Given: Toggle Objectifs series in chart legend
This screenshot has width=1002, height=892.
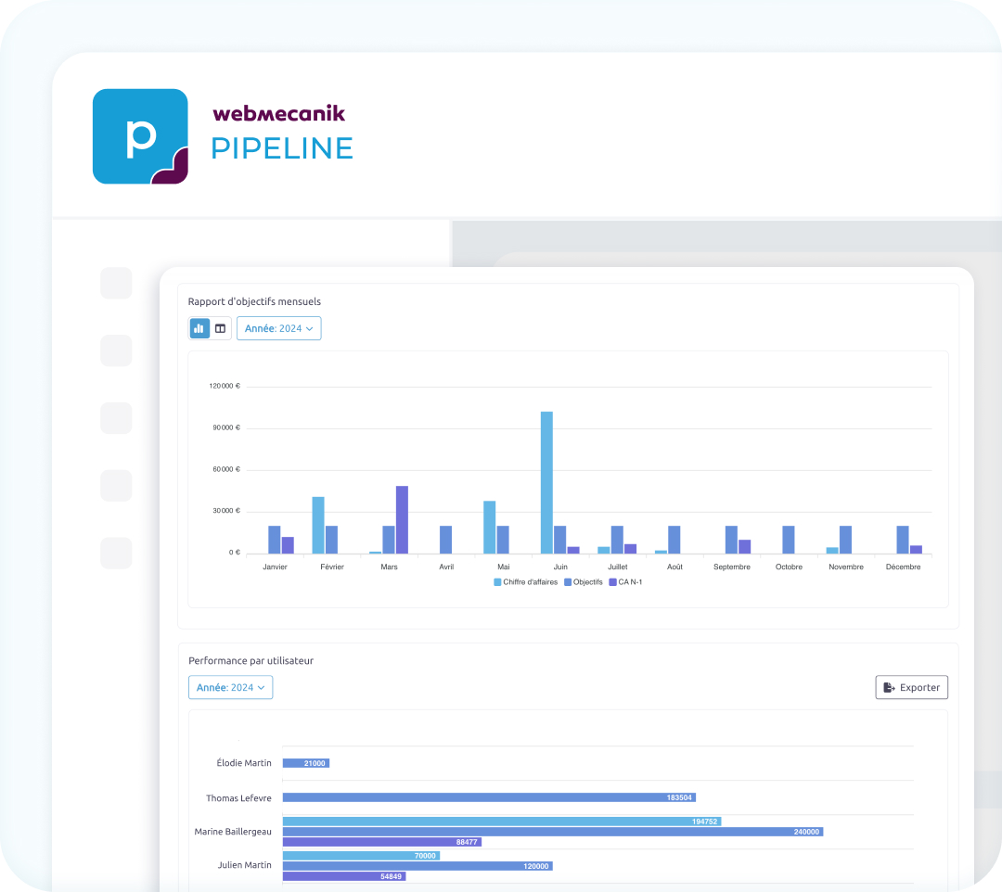Looking at the screenshot, I should click(583, 582).
